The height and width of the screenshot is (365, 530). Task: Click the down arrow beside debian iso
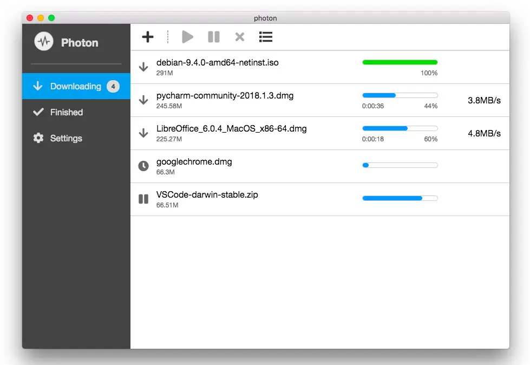[x=143, y=67]
